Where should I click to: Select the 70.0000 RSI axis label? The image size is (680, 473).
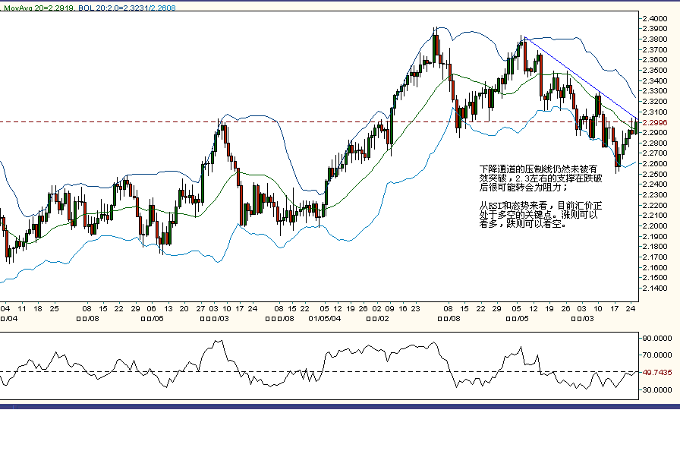tap(657, 355)
